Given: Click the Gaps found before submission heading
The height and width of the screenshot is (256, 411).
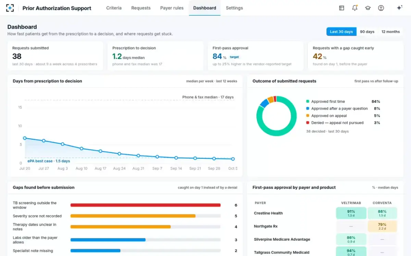Looking at the screenshot, I should (x=43, y=187).
